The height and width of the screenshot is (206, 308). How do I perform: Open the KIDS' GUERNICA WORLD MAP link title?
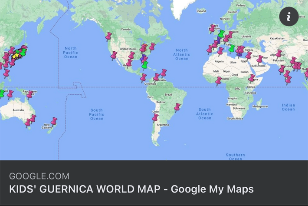pos(131,189)
